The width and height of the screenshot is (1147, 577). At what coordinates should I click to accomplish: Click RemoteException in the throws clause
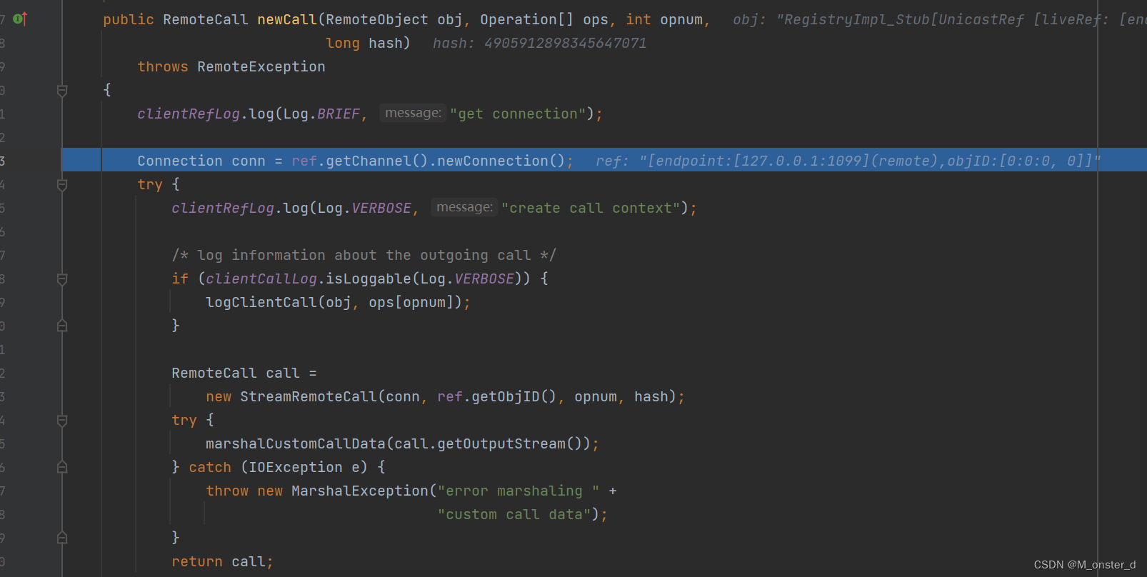(261, 67)
